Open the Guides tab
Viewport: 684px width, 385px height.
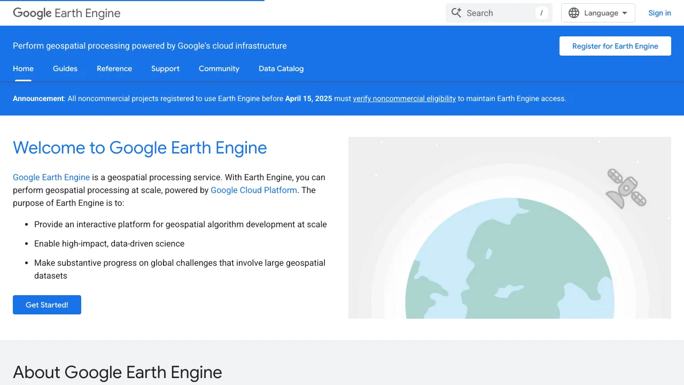tap(65, 68)
